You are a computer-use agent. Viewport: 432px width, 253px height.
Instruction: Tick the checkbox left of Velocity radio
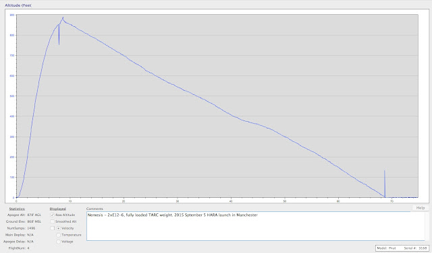(x=53, y=228)
